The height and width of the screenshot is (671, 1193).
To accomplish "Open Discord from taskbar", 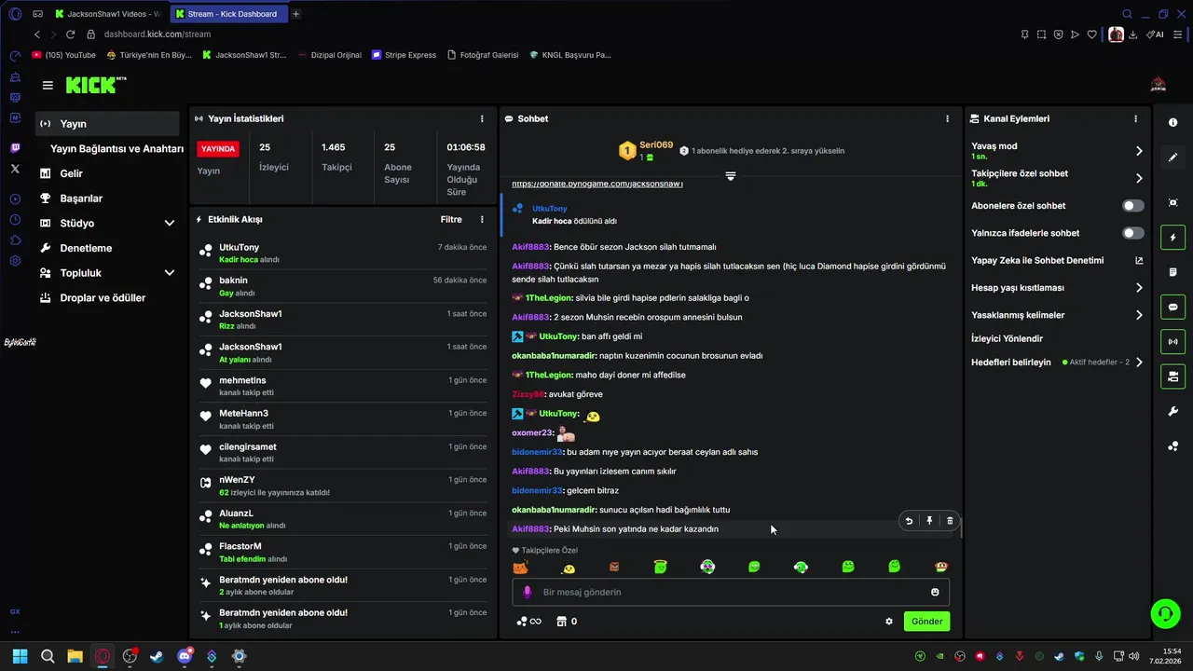I will coord(185,656).
